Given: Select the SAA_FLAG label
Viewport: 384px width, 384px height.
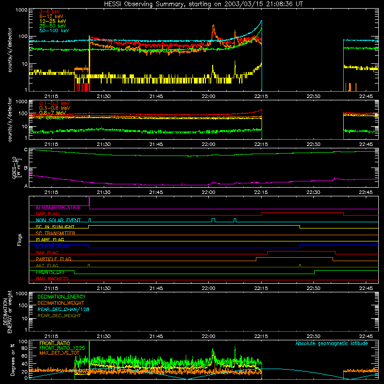Looking at the screenshot, I should point(47,252).
